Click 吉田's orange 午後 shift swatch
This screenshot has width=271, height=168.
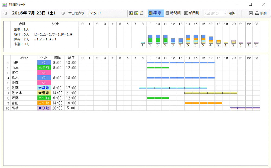(44, 103)
